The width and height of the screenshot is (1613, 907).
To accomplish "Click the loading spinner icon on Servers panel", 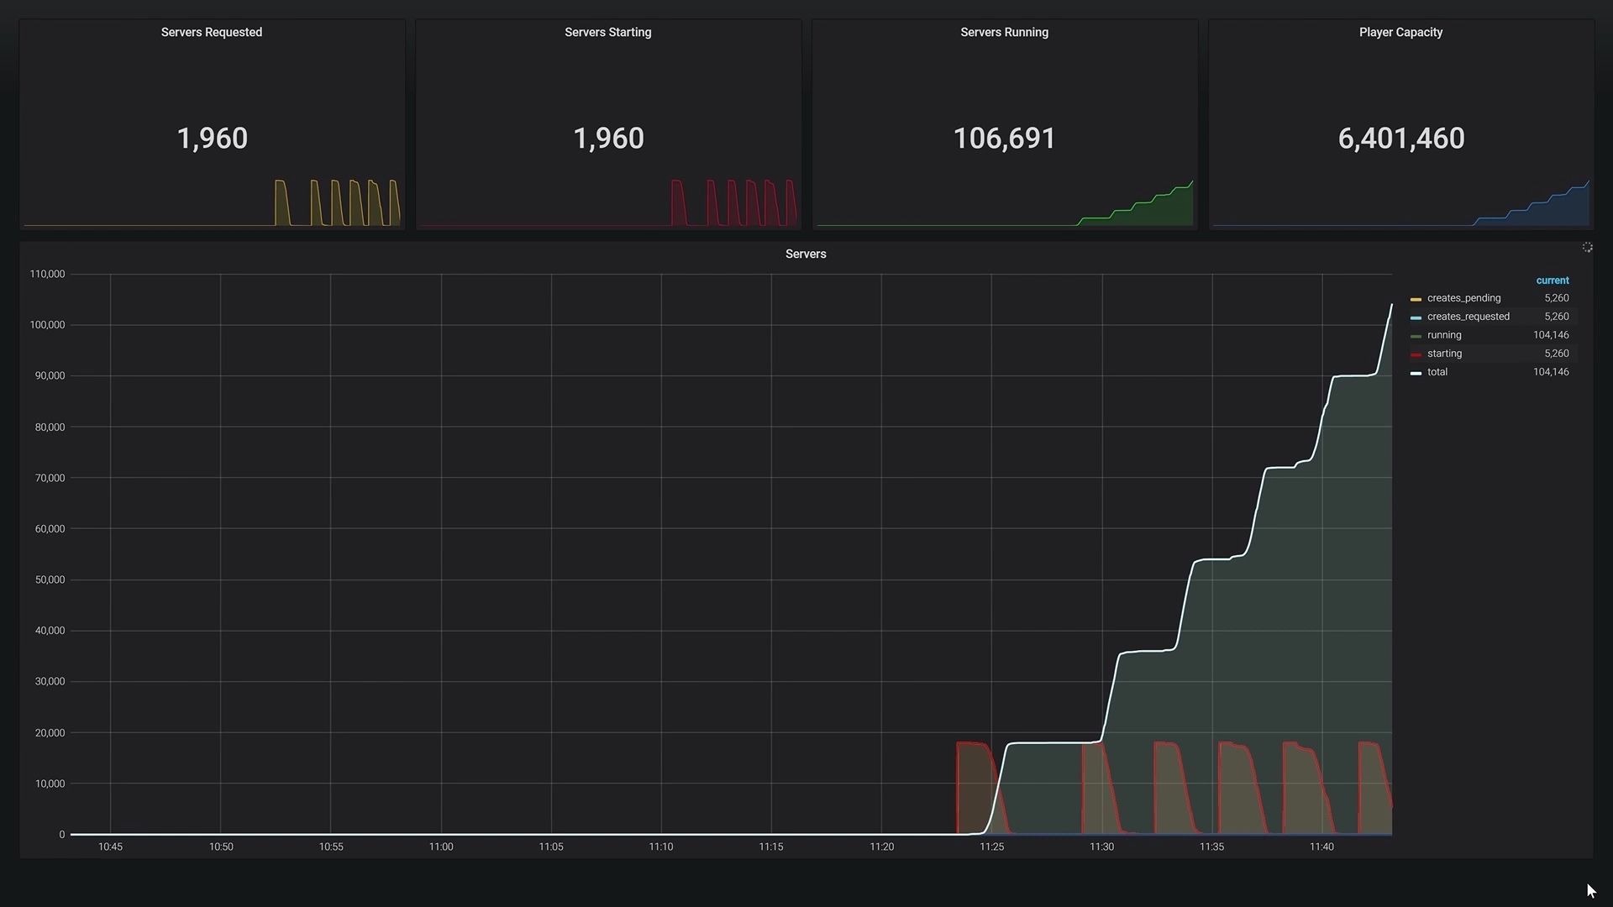I will pos(1587,248).
